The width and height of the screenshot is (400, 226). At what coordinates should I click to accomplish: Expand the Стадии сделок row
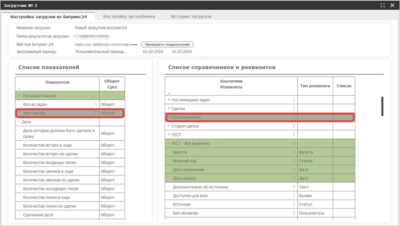pos(169,126)
